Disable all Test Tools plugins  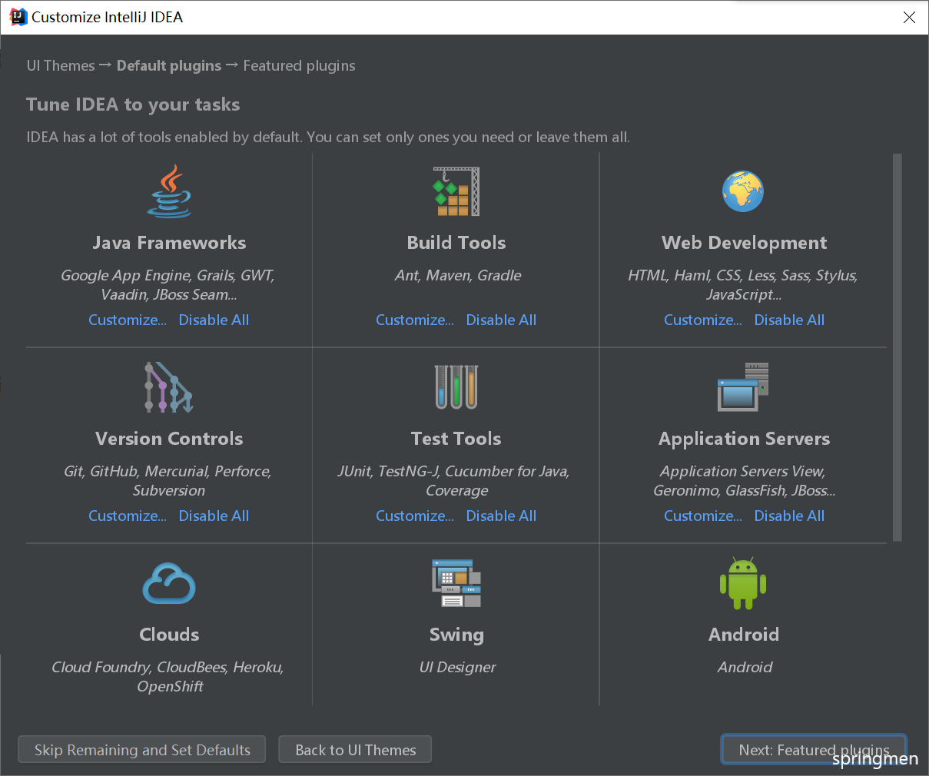(502, 516)
